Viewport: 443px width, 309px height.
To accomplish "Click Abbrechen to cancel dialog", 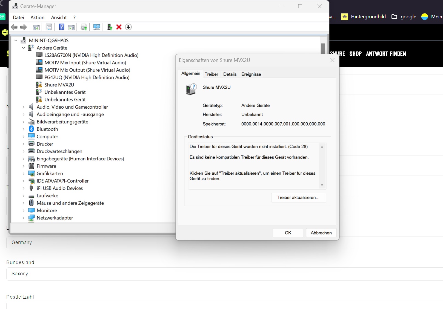I will 321,233.
